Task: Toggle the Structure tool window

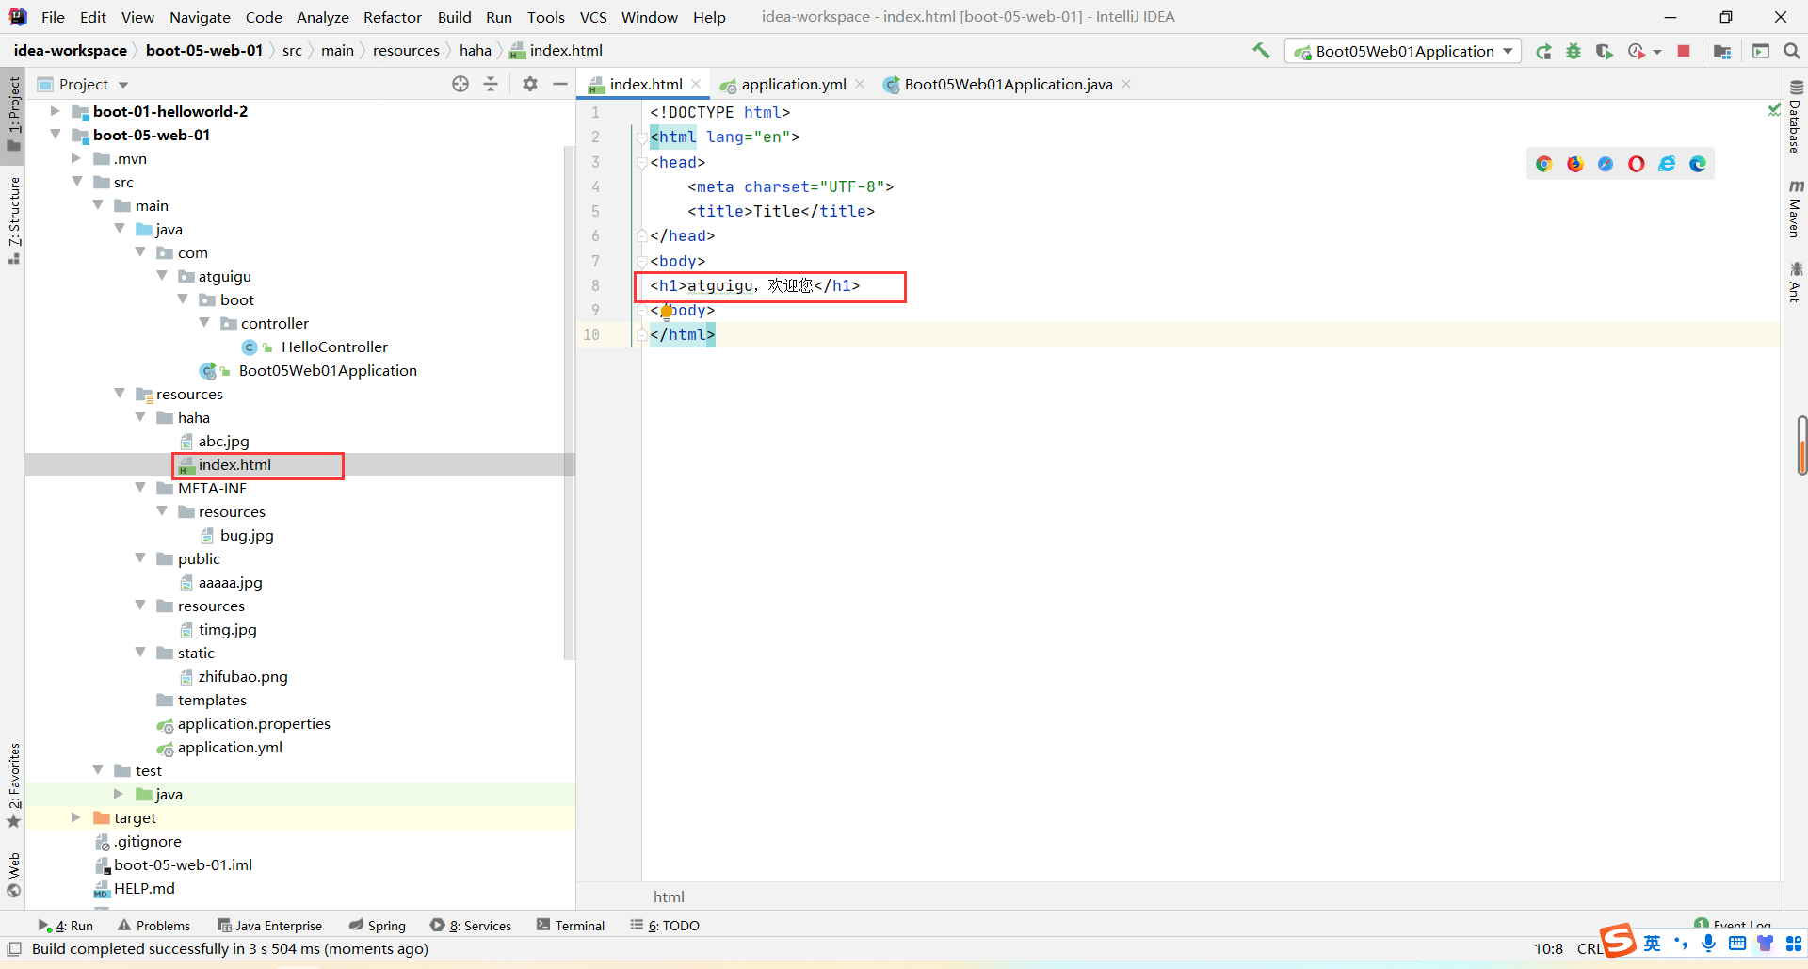Action: click(14, 217)
